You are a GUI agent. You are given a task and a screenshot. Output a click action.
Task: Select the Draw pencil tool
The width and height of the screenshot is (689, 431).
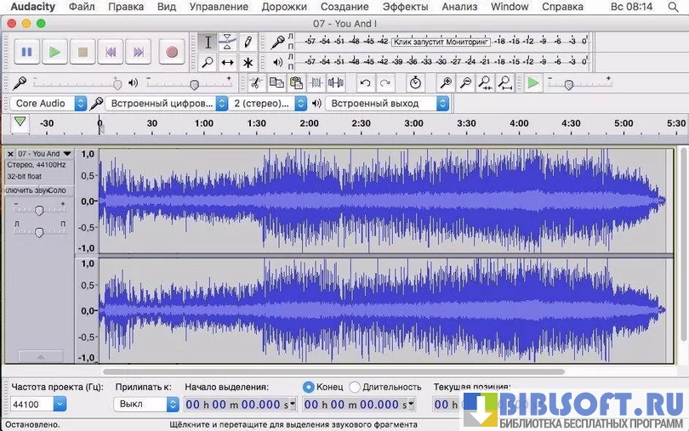click(x=248, y=42)
